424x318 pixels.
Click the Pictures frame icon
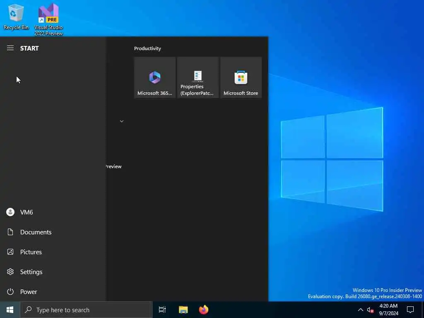click(10, 252)
